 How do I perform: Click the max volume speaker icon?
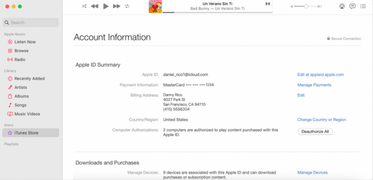(x=319, y=7)
